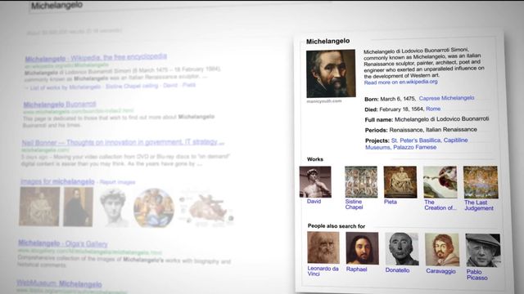Click the Caprese Michelangelo birthplace link
Screen dimensions: 524x294
point(446,98)
